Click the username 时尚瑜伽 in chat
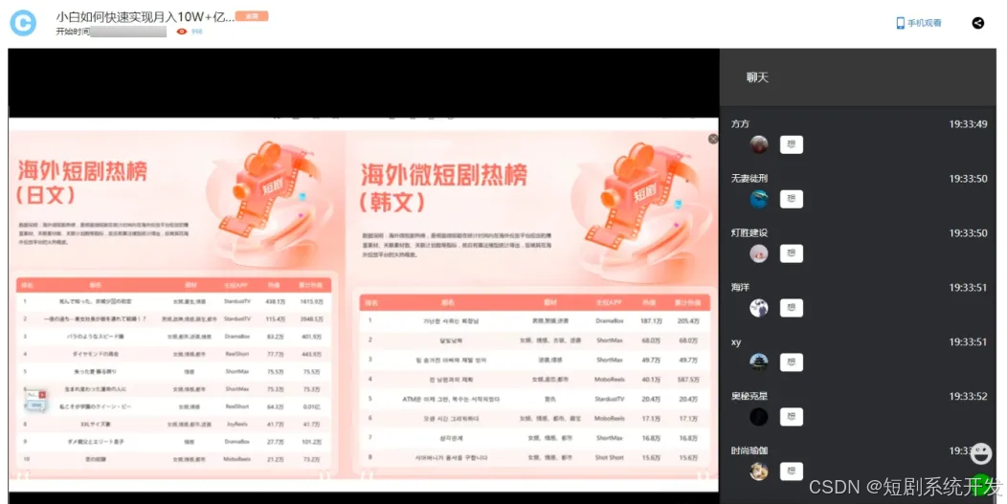This screenshot has width=1007, height=504. pos(749,450)
